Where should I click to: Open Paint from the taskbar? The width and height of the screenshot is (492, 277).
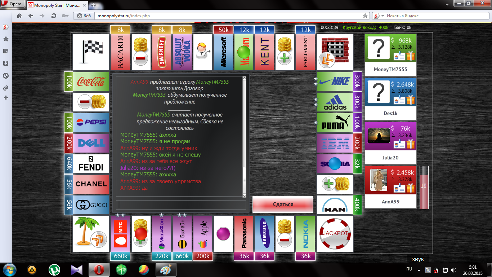point(166,269)
